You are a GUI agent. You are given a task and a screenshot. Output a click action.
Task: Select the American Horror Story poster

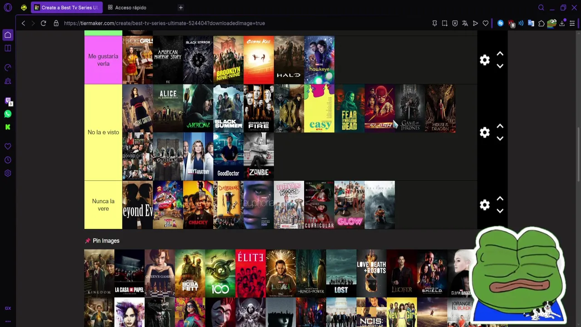[x=168, y=60]
